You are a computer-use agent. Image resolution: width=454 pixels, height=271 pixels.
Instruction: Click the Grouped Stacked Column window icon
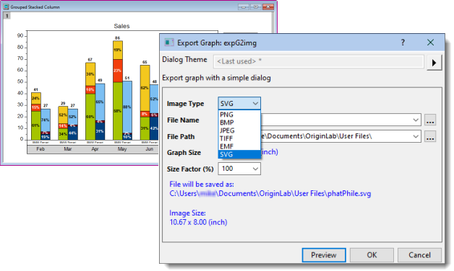pyautogui.click(x=6, y=6)
